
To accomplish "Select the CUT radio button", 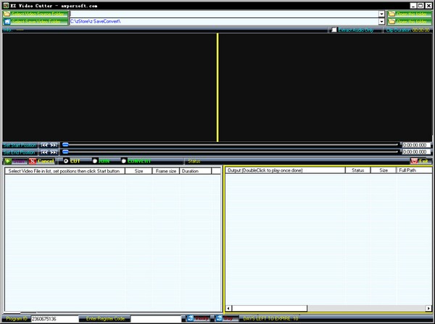I will pos(66,161).
